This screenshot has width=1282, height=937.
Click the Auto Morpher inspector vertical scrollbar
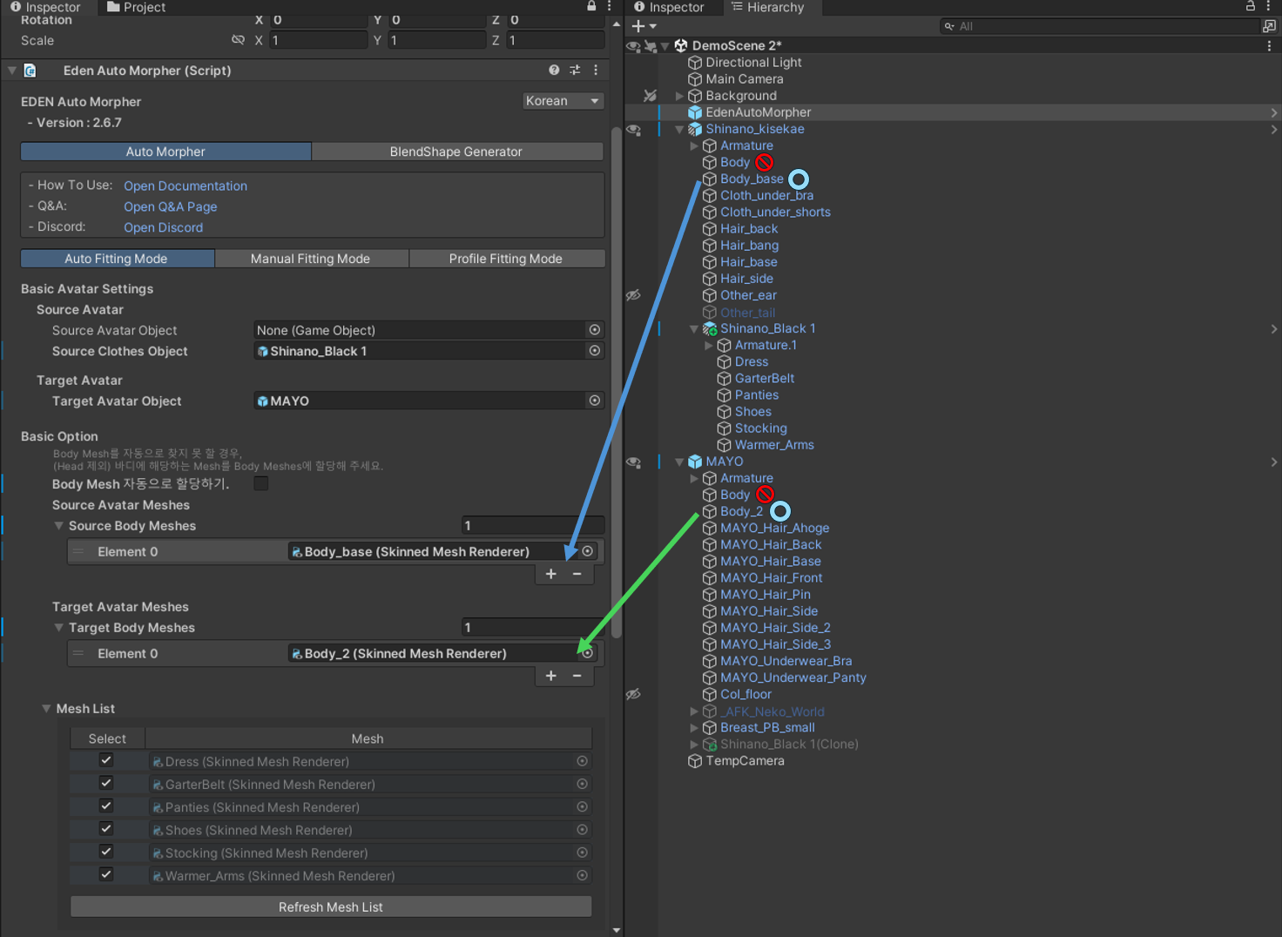pyautogui.click(x=617, y=383)
